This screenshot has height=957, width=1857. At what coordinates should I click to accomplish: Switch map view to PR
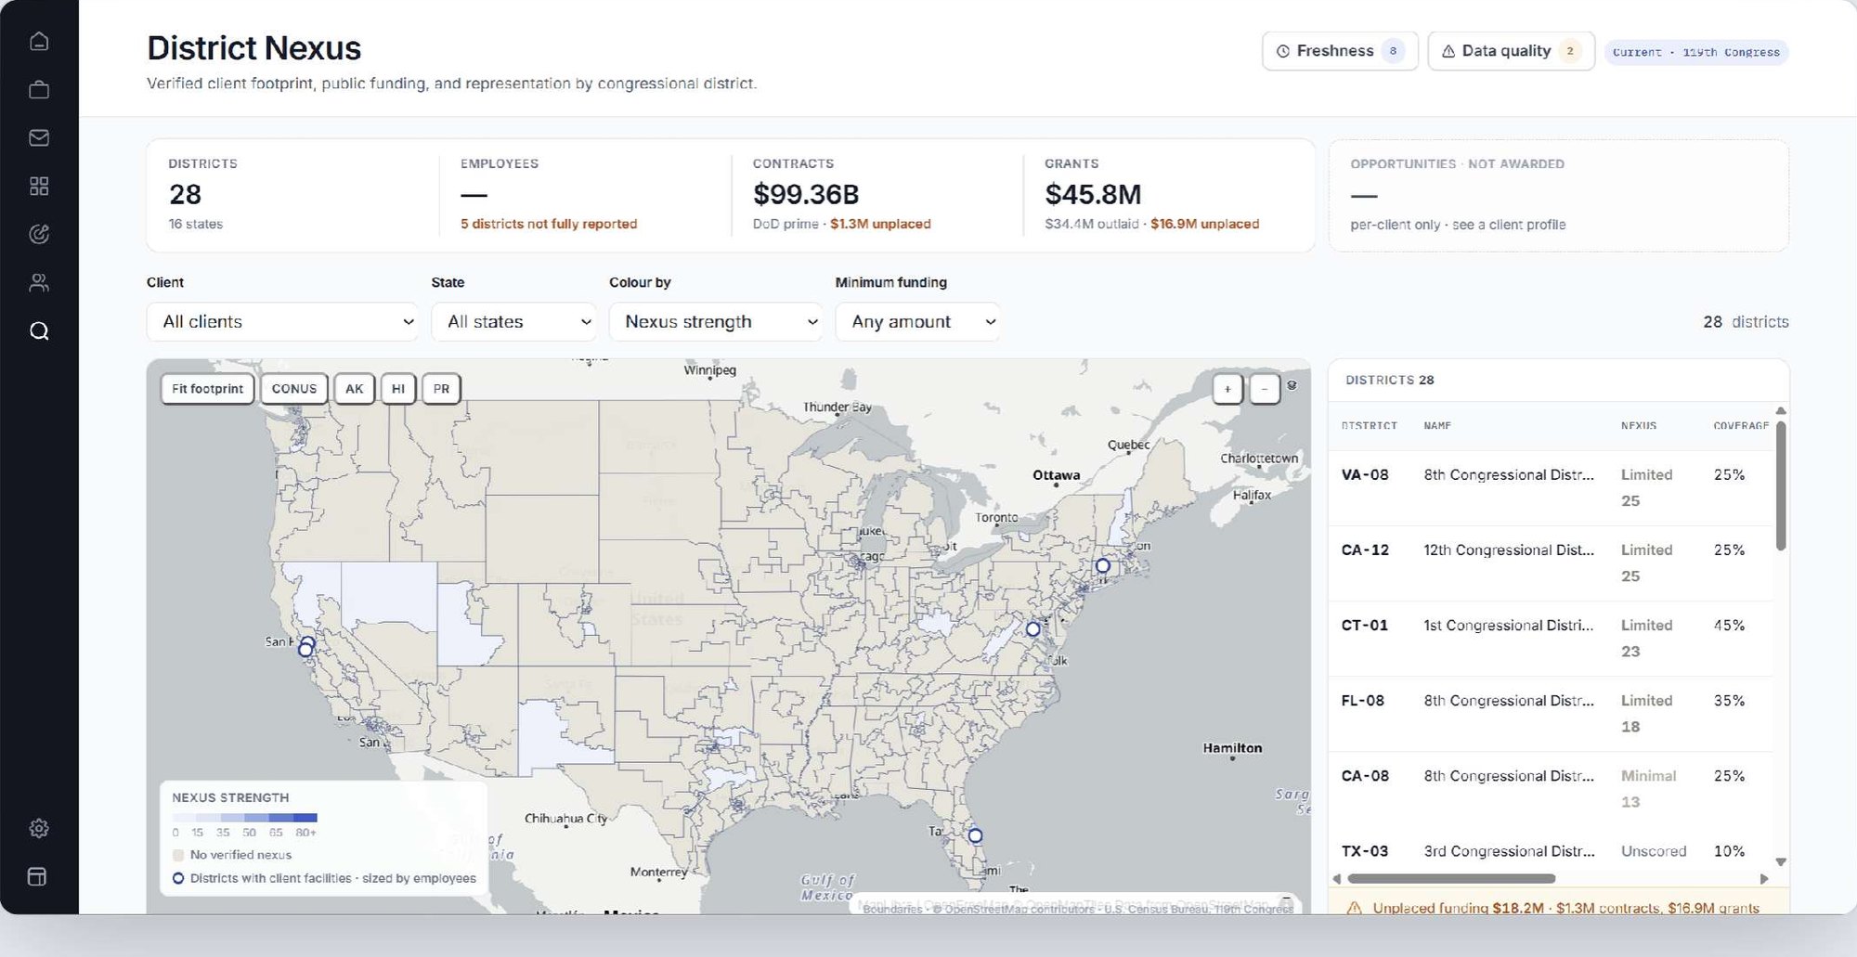coord(442,389)
